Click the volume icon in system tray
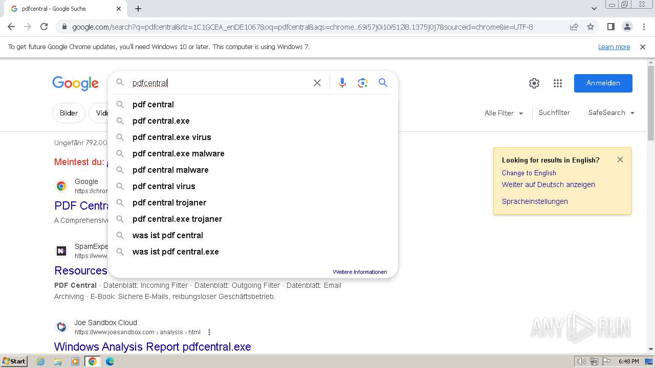The width and height of the screenshot is (655, 368). pyautogui.click(x=582, y=361)
